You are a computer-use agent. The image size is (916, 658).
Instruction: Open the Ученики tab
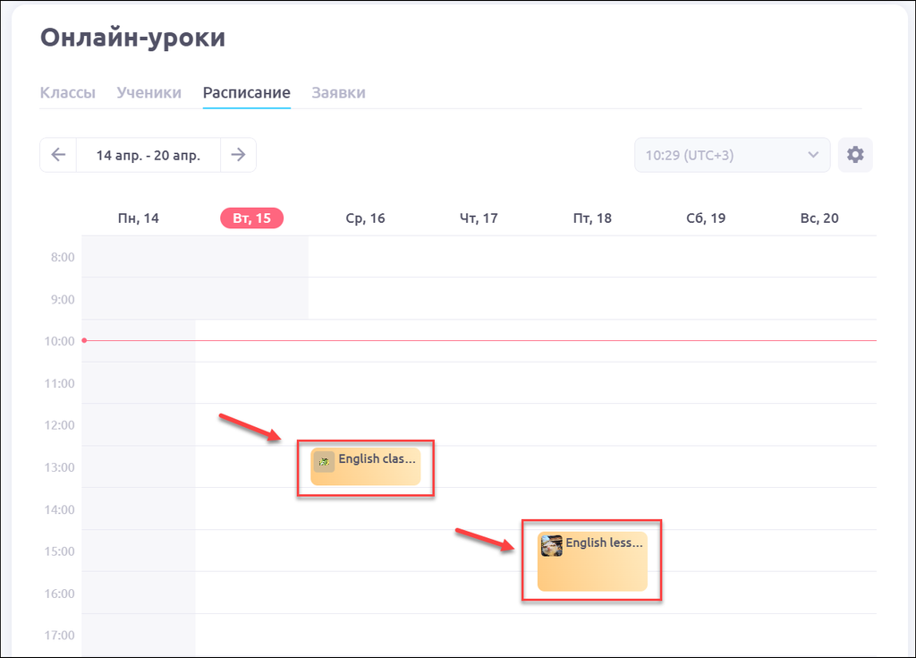pyautogui.click(x=148, y=93)
